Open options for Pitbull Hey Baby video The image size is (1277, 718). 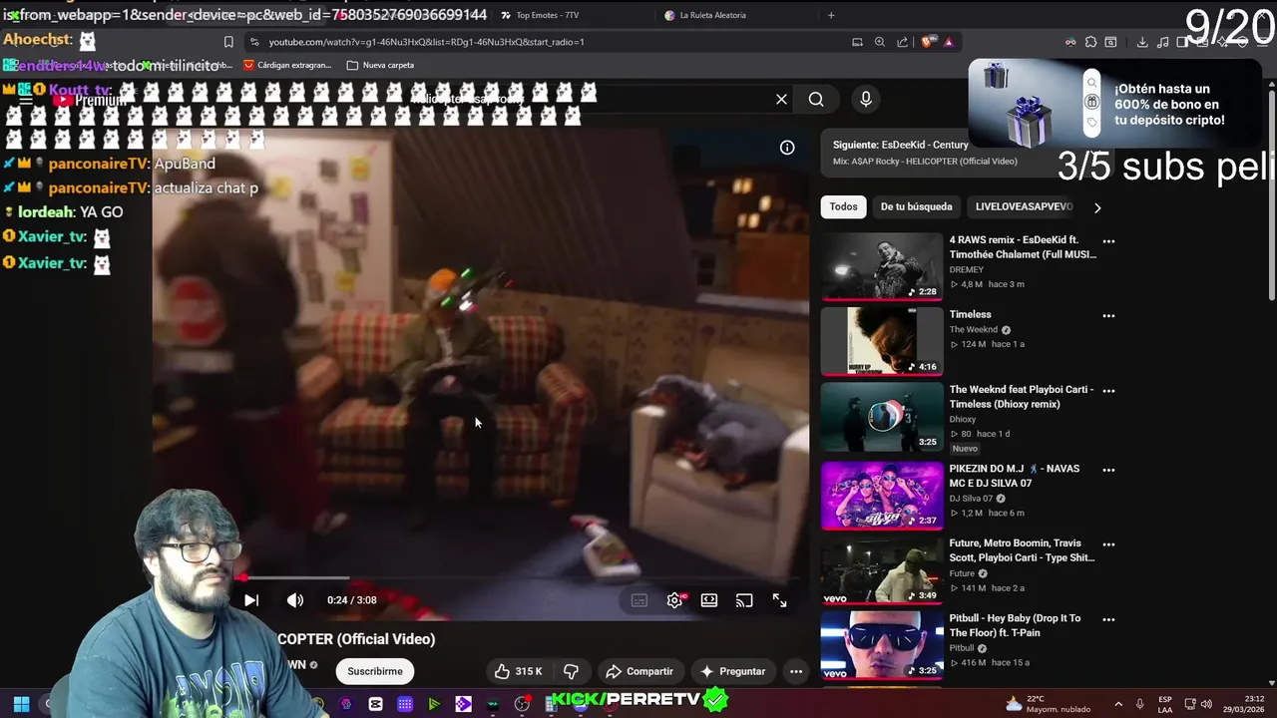[x=1108, y=619]
